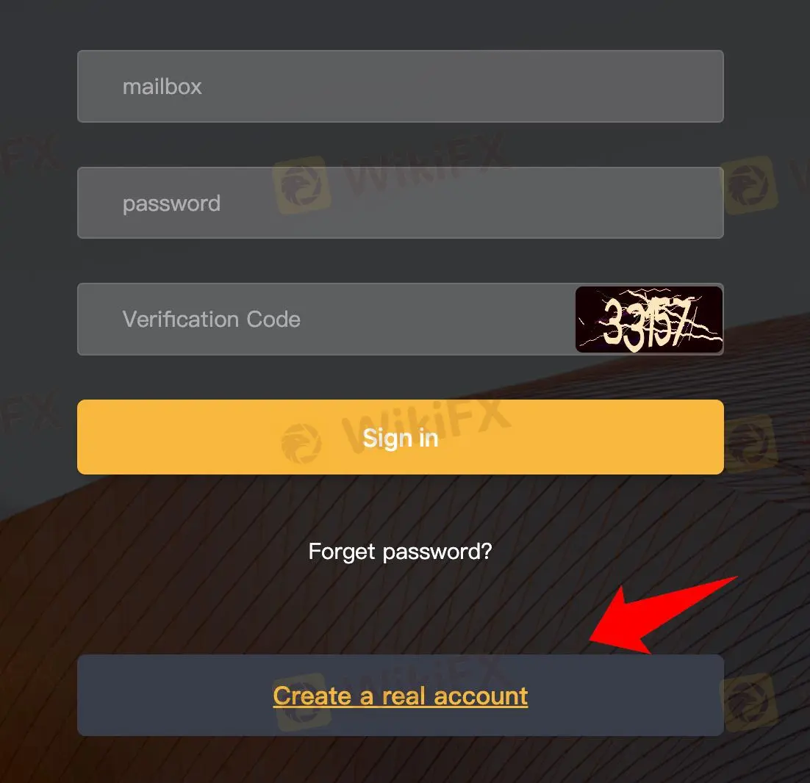Click the dark panel surrounding Create a real account
This screenshot has height=783, width=810.
pyautogui.click(x=401, y=696)
